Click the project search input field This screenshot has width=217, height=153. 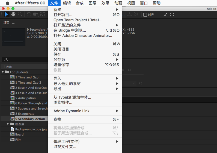tap(25, 60)
